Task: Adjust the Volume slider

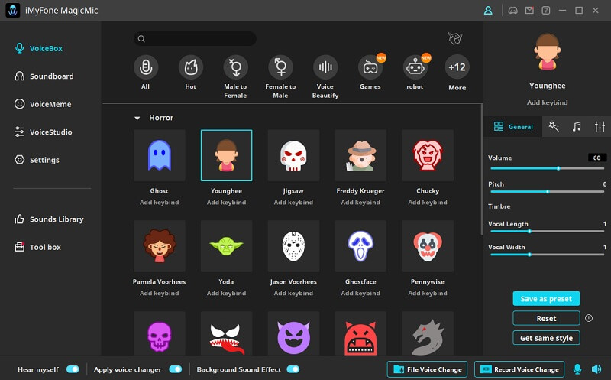Action: 547,168
